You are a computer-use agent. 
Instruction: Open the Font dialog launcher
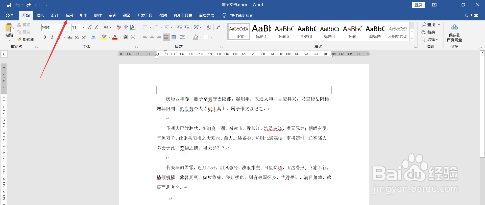tap(136, 47)
